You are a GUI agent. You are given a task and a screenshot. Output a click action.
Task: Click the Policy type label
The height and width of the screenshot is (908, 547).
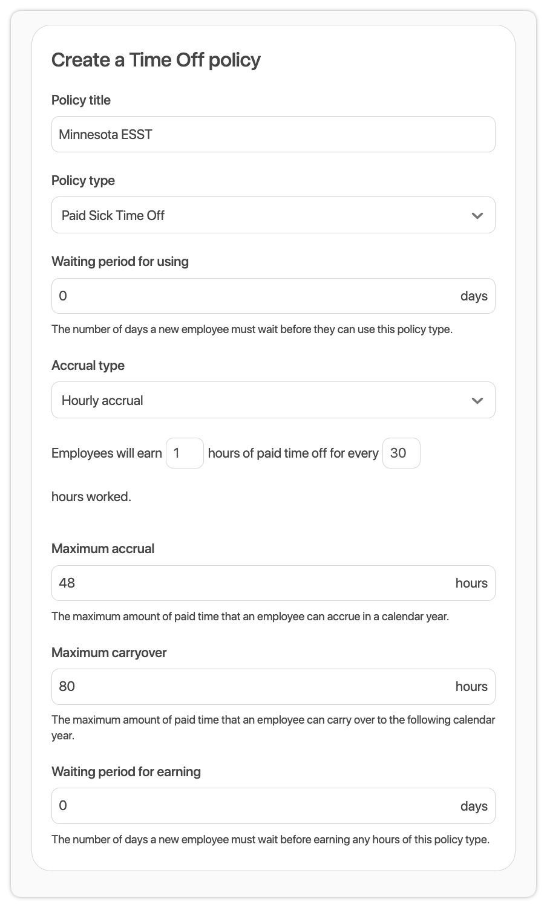pos(83,181)
